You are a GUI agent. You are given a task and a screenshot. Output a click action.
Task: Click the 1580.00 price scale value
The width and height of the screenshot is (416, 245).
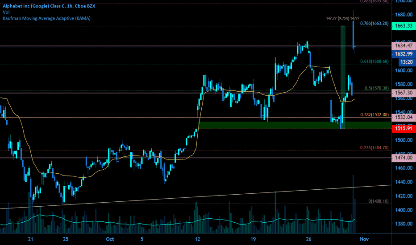404,84
